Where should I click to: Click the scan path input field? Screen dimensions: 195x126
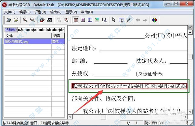tap(41, 30)
